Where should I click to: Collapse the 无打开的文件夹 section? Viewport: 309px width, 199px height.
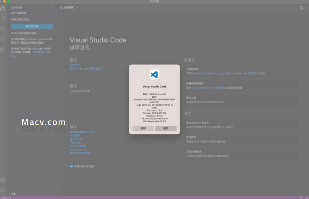click(x=19, y=13)
